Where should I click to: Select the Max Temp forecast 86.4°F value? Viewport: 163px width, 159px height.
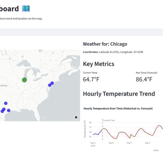tap(144, 79)
